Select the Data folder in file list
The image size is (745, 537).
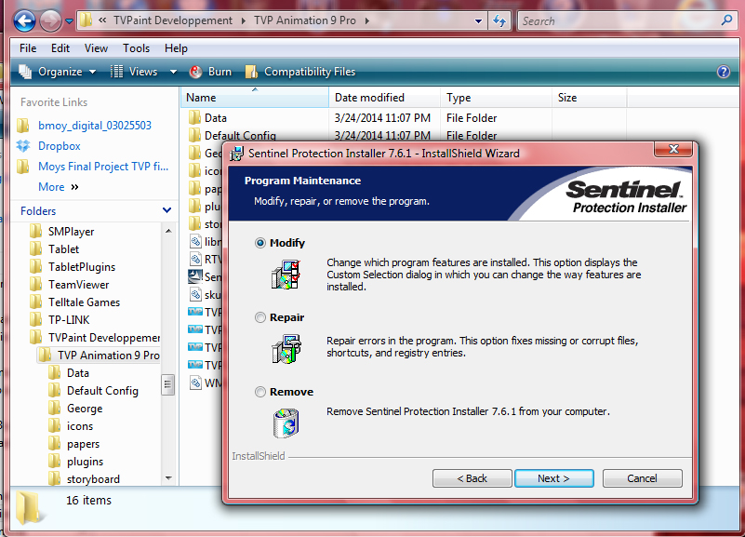point(215,118)
